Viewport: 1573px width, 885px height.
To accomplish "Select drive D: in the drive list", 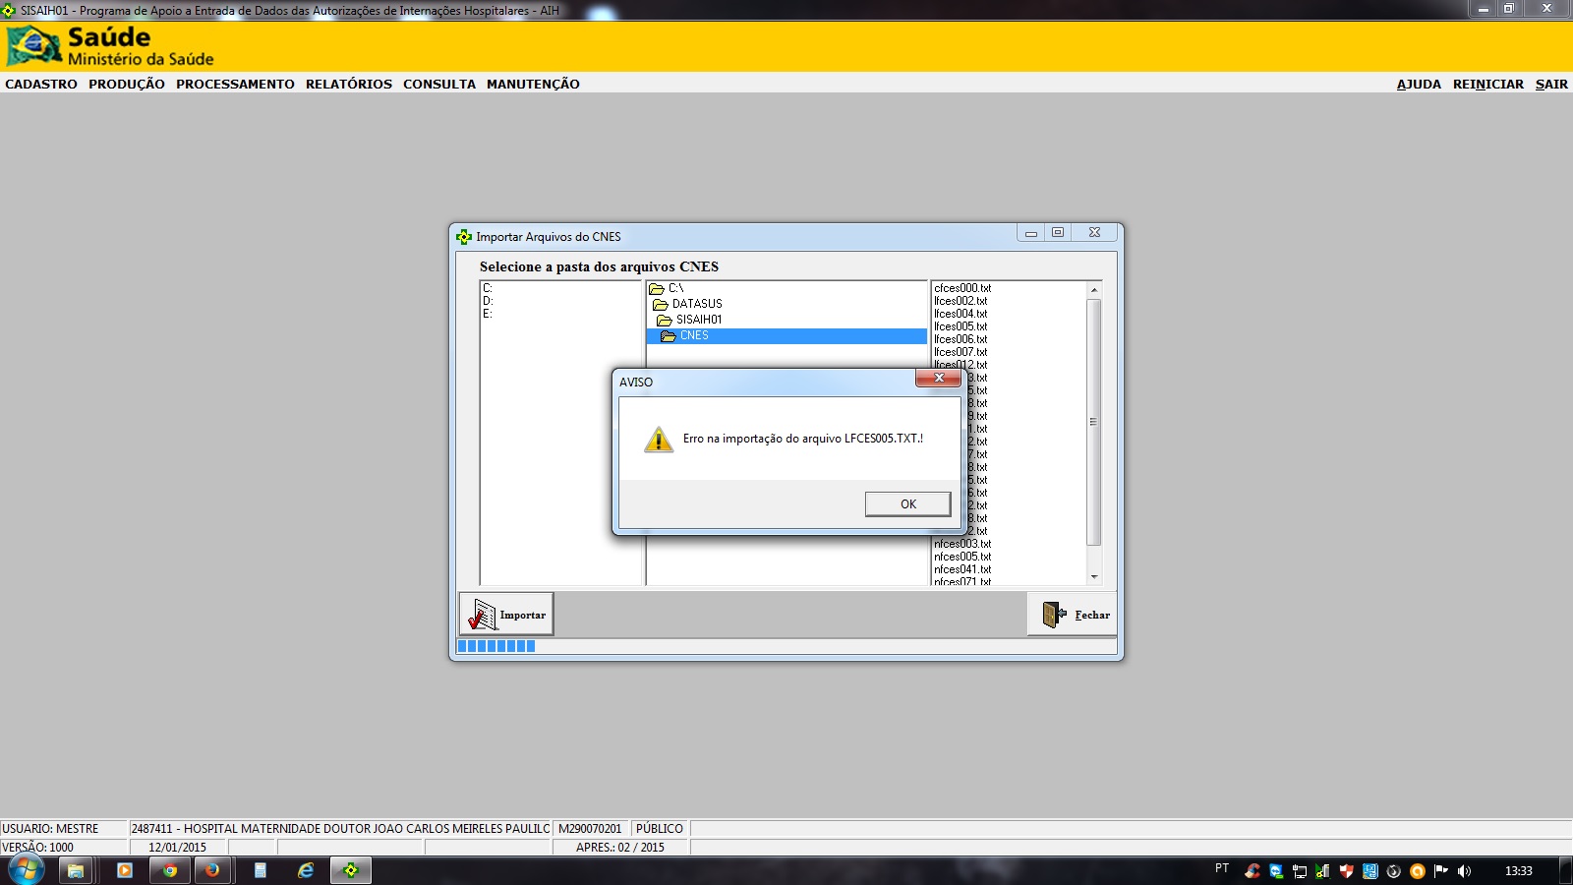I will click(x=488, y=301).
